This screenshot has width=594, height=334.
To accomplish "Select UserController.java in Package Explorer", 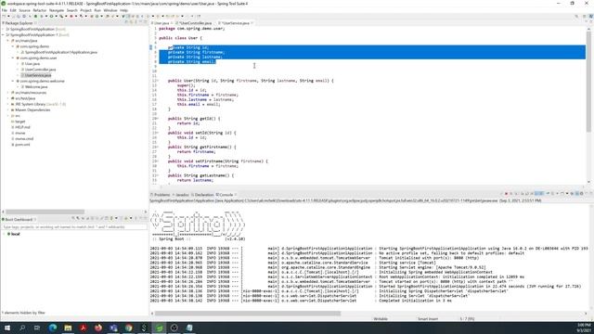I will (x=40, y=70).
